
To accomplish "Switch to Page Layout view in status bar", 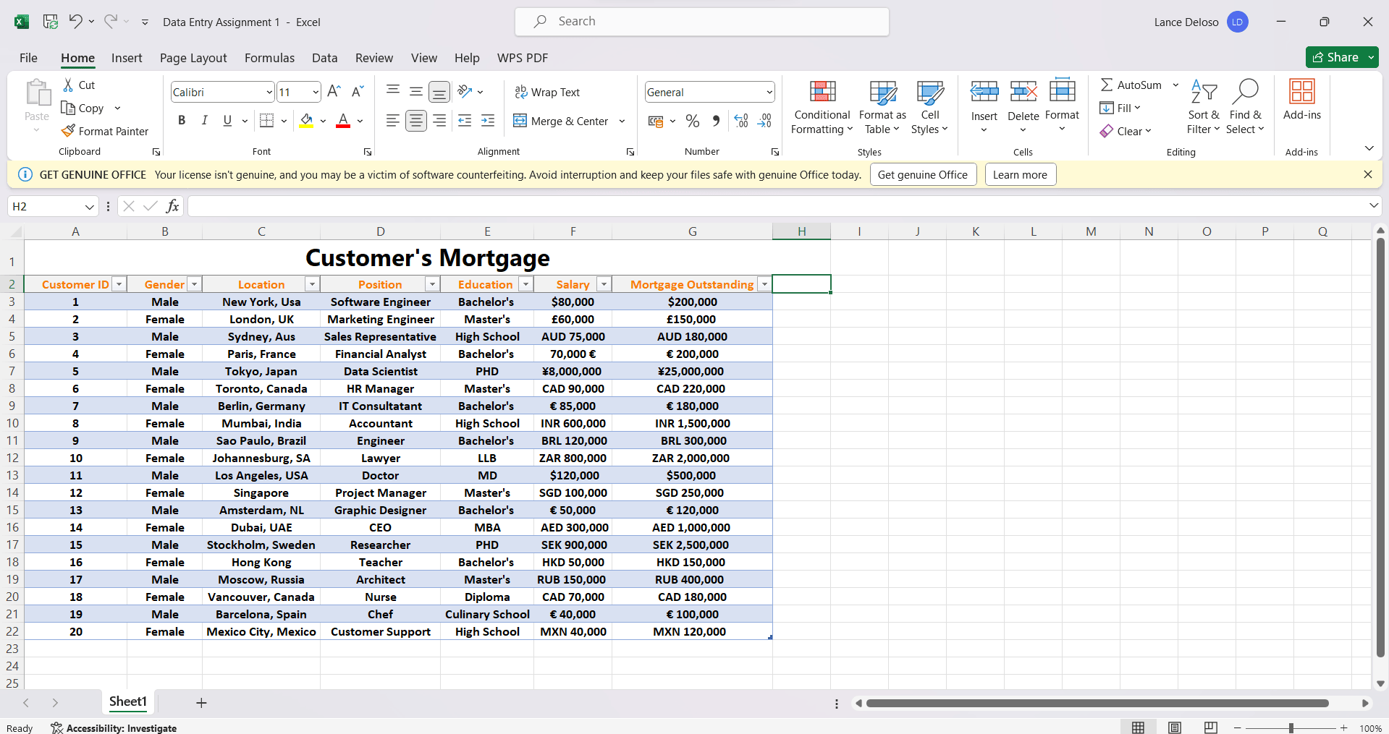I will click(x=1175, y=727).
